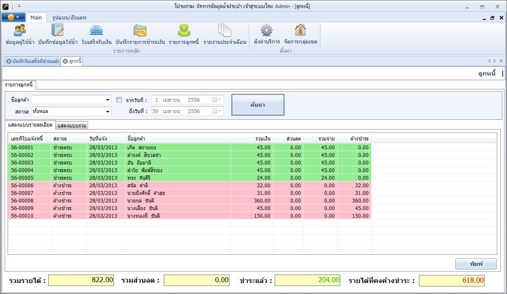
Task: Switch to the แสดงแบบรวม summary view tab
Action: click(x=72, y=125)
